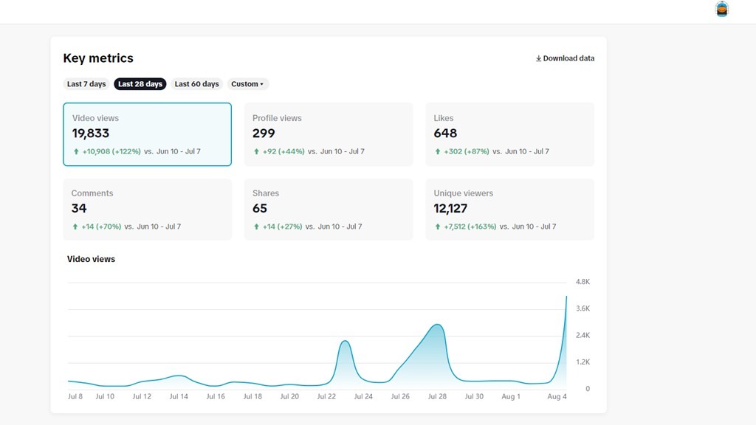This screenshot has width=756, height=425.
Task: Click the Aug 4 peak on chart
Action: 566,297
